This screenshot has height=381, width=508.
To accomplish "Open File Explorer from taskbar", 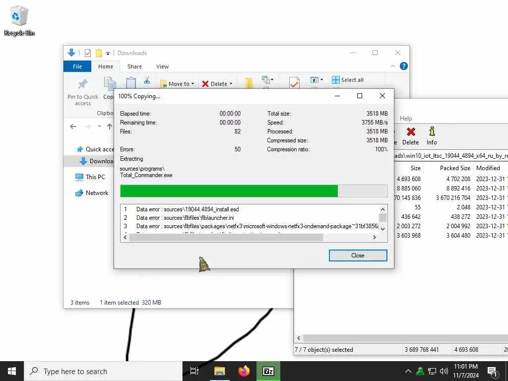I will 219,371.
